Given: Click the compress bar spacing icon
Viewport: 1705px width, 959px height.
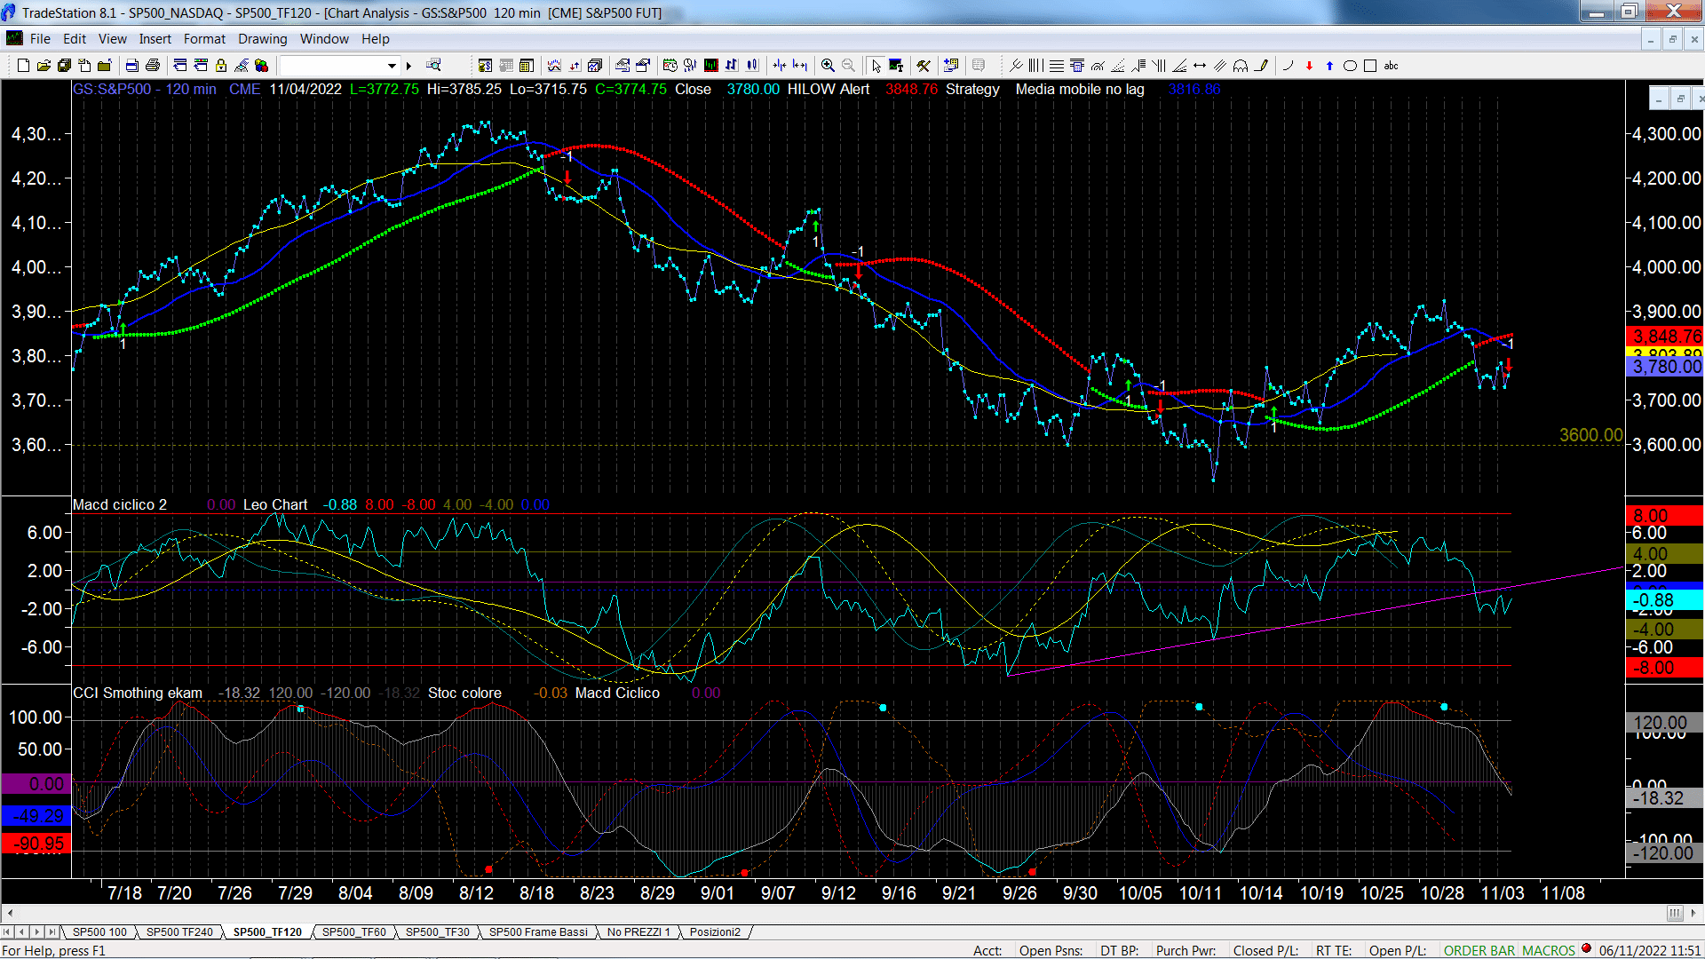Looking at the screenshot, I should click(x=780, y=66).
